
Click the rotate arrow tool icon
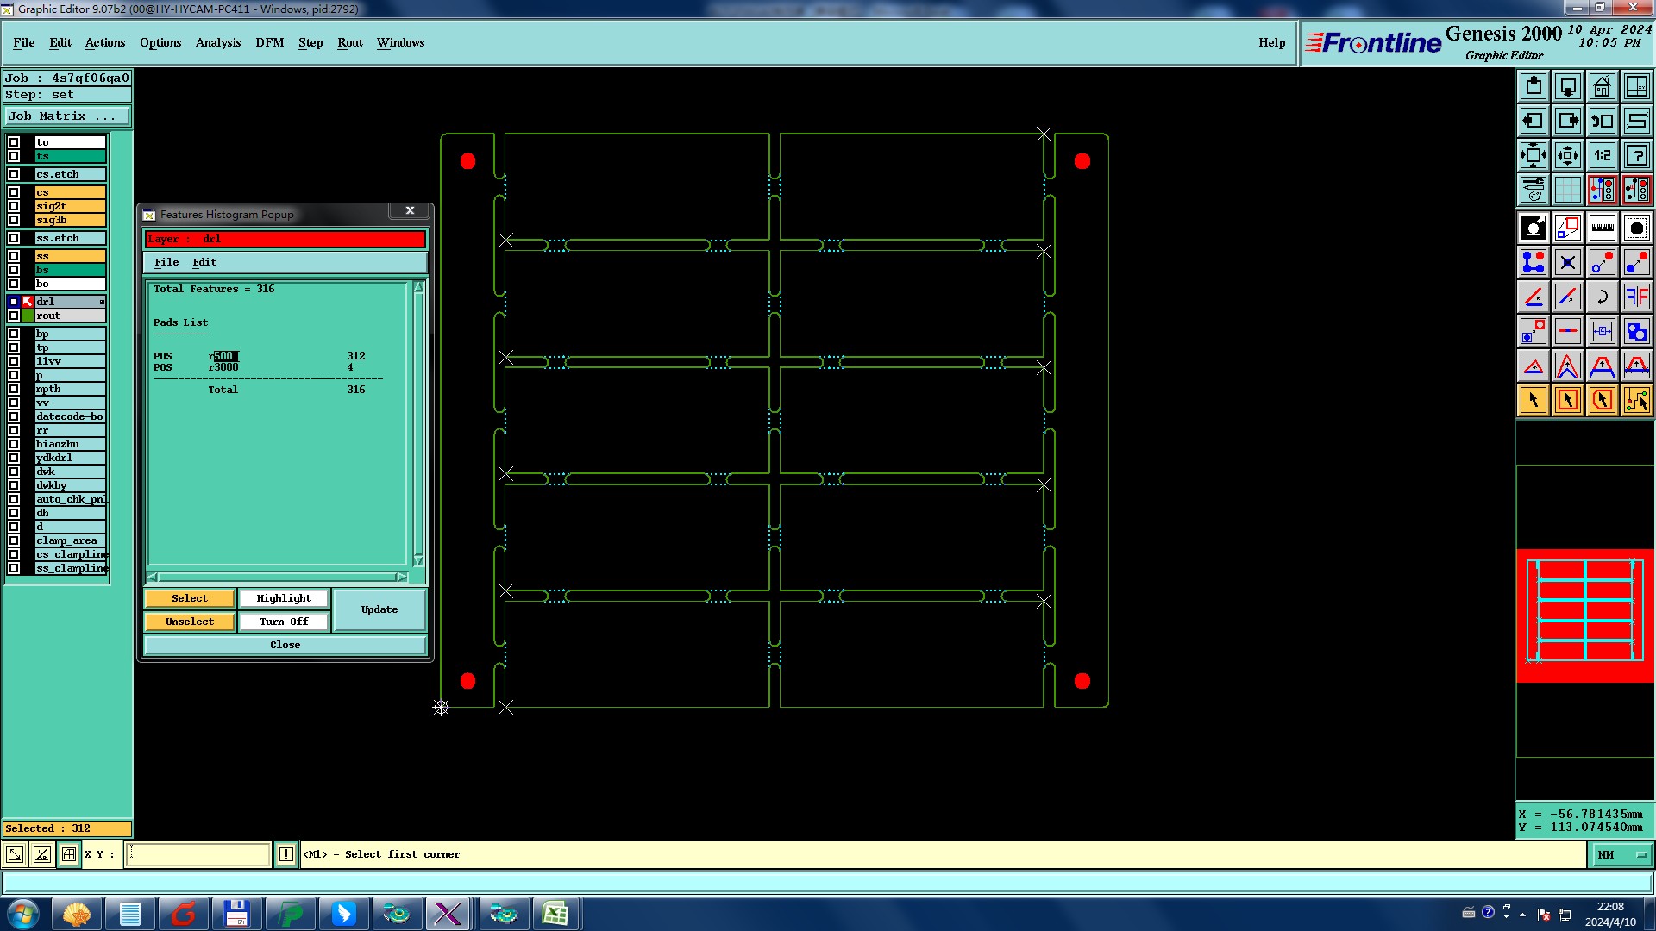pos(1602,297)
